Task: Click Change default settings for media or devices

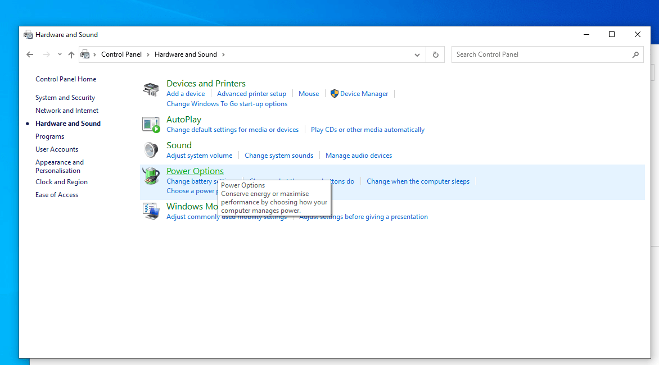Action: (x=232, y=130)
